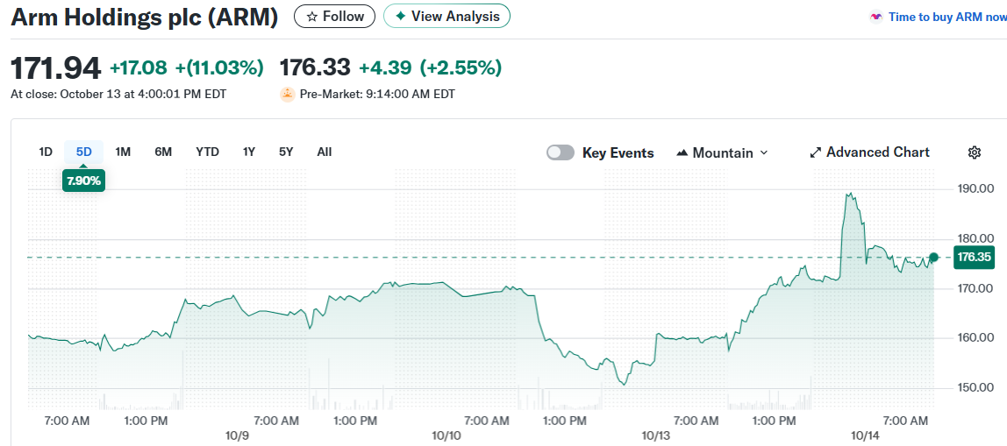Switch chart to 6M range
Image resolution: width=1007 pixels, height=446 pixels.
click(x=163, y=152)
